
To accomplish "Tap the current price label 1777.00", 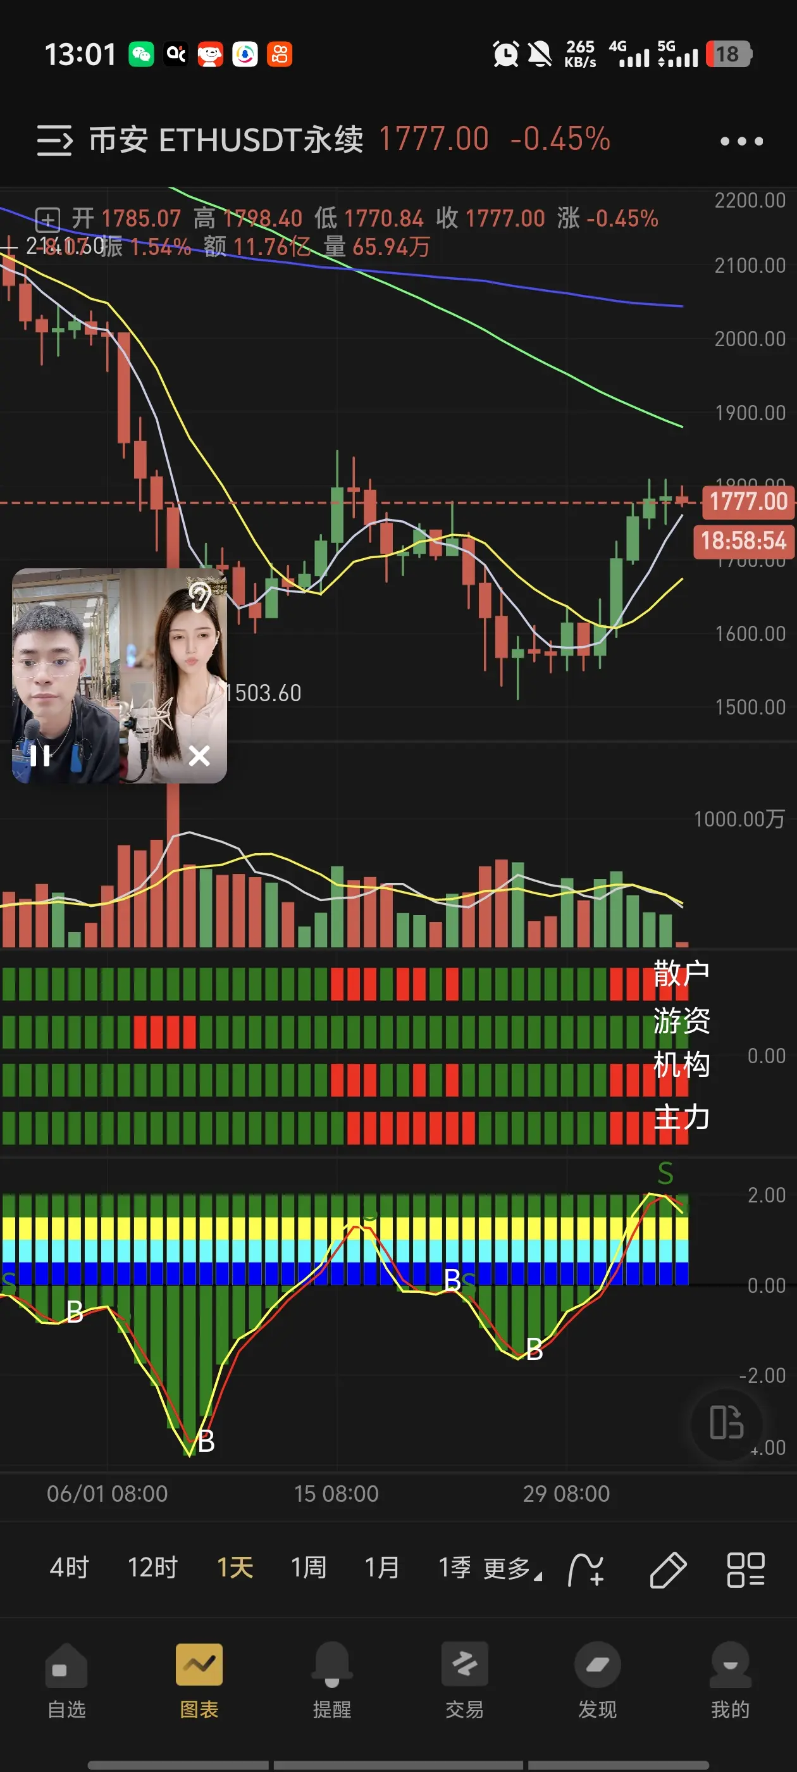I will click(x=748, y=501).
